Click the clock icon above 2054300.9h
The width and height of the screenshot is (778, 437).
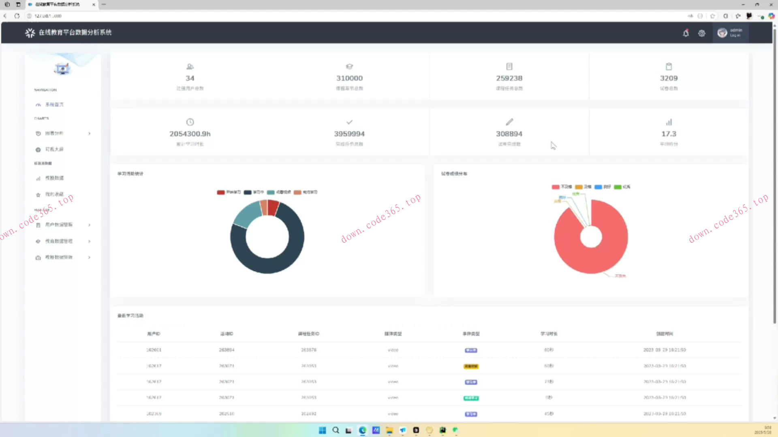tap(190, 122)
